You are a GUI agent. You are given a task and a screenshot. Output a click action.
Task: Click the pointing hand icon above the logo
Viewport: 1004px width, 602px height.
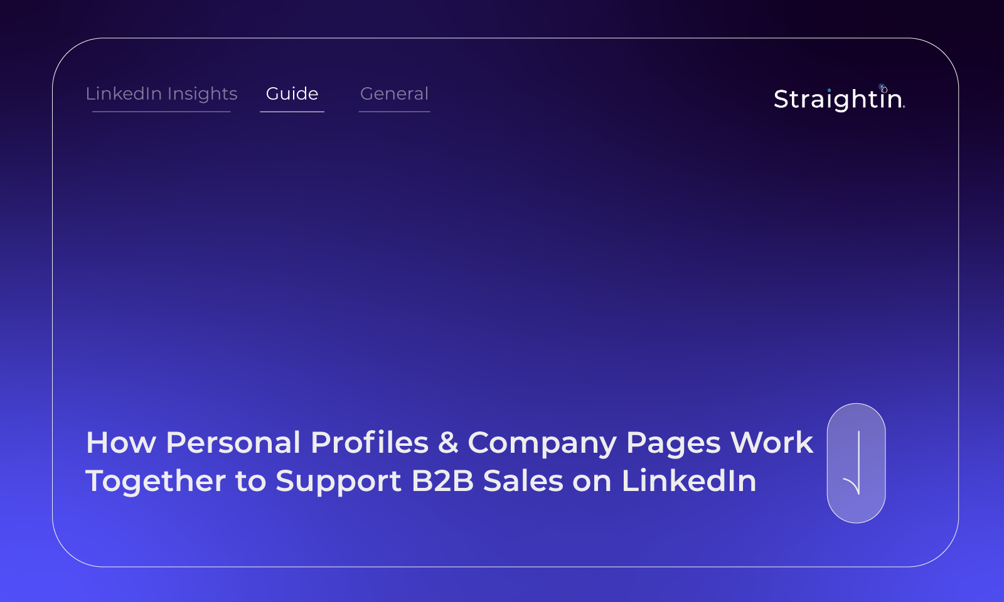point(883,88)
